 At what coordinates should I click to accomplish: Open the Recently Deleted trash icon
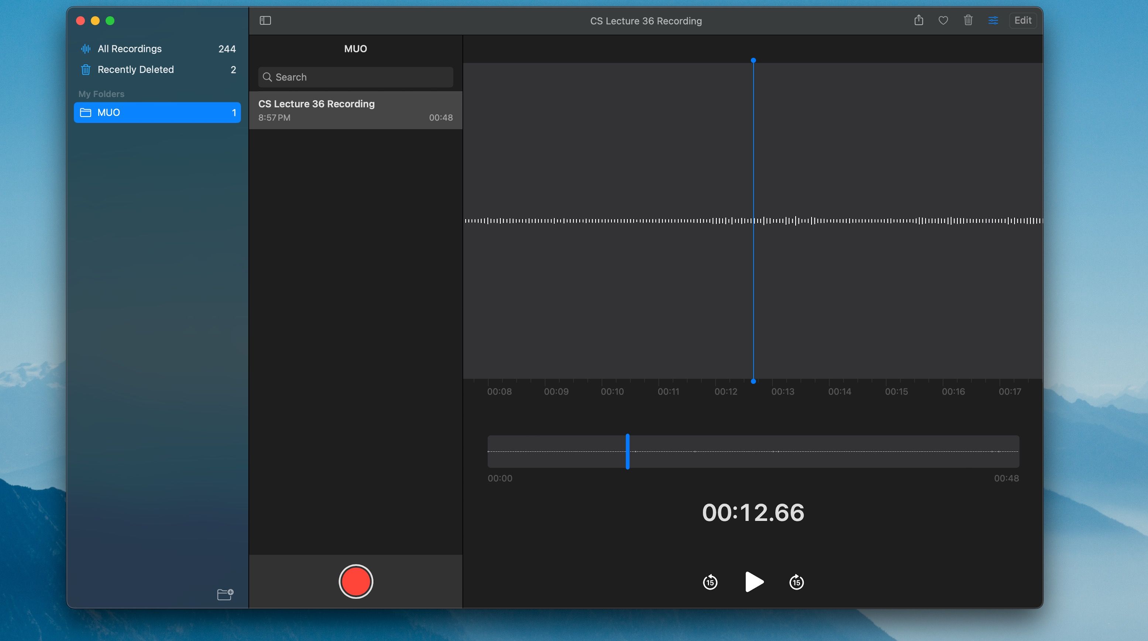86,69
